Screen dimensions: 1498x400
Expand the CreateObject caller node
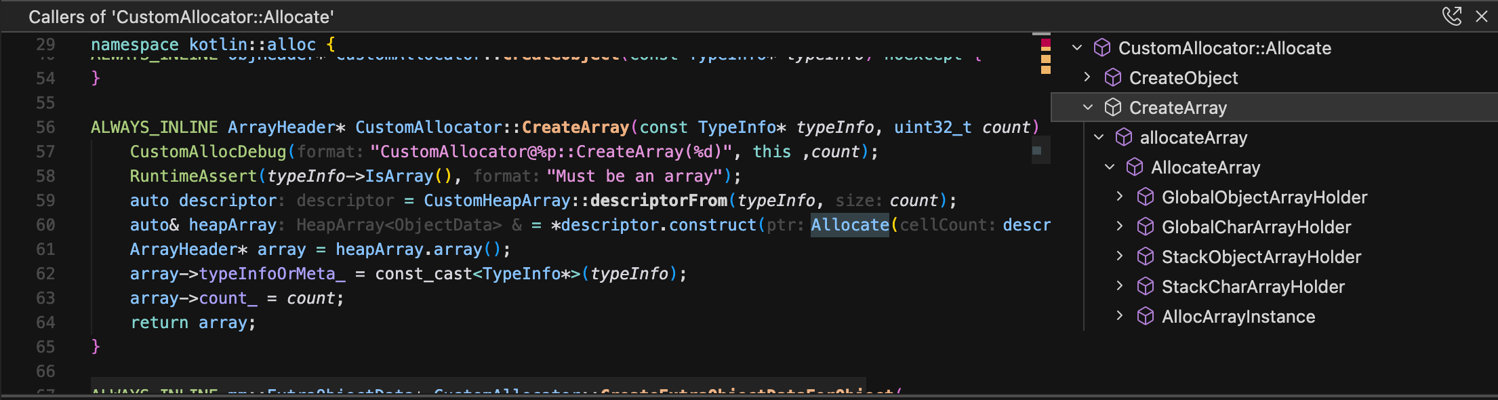click(x=1087, y=77)
